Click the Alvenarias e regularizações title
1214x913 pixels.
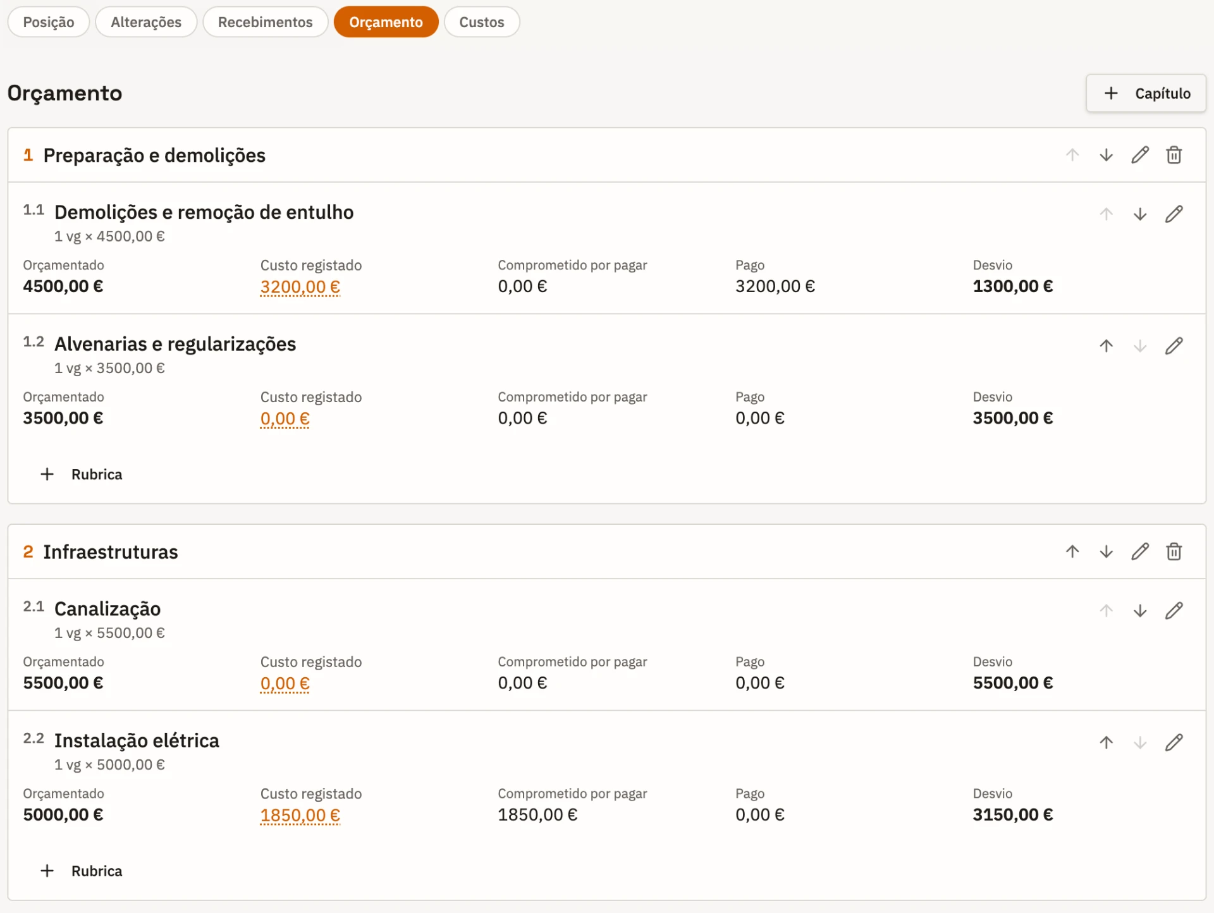[175, 344]
